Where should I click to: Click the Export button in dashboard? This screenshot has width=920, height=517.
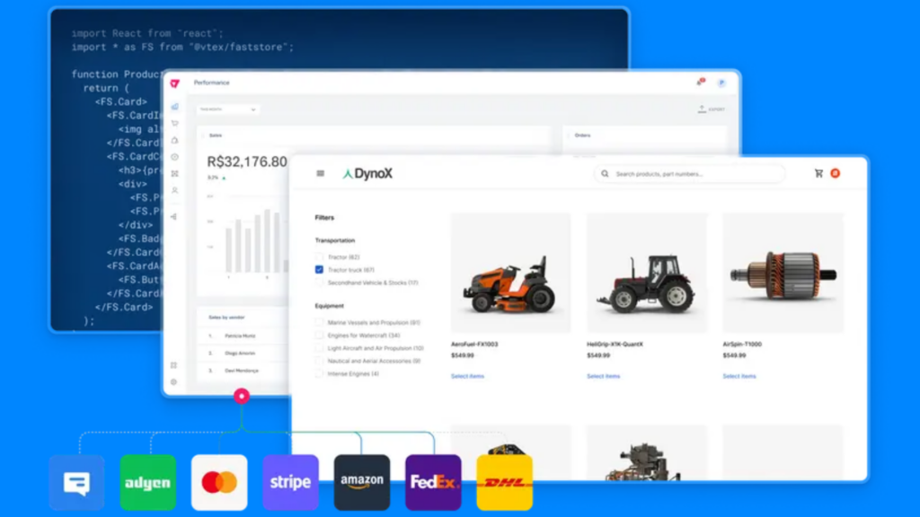pyautogui.click(x=711, y=110)
